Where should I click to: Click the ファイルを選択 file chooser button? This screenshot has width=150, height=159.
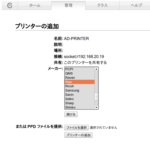[x=76, y=127]
